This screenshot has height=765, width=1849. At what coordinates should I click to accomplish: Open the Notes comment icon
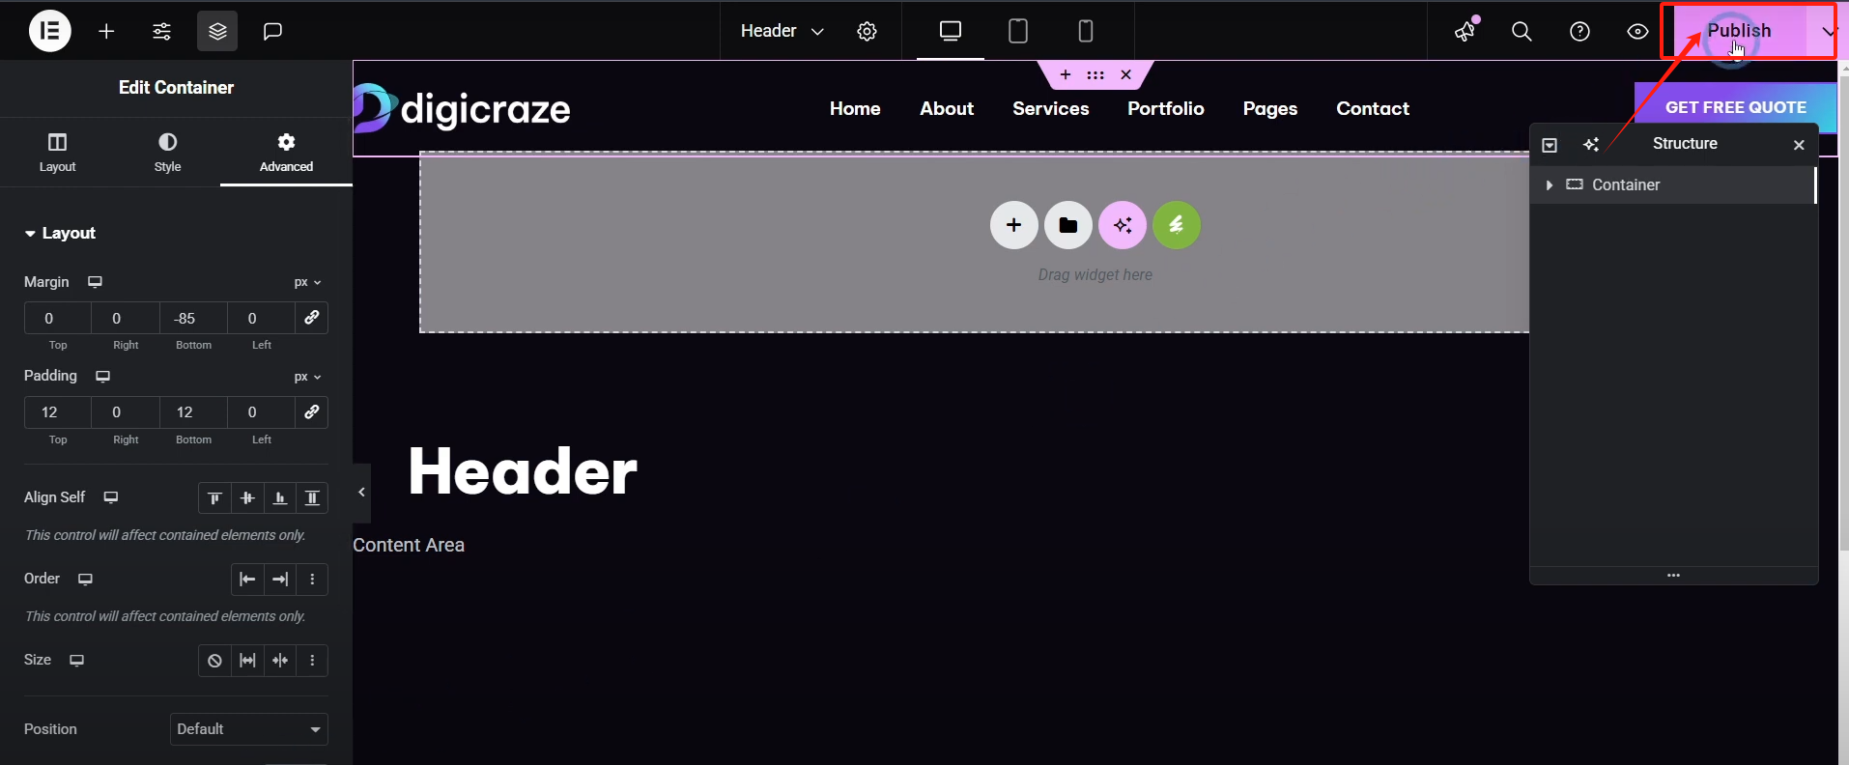273,31
